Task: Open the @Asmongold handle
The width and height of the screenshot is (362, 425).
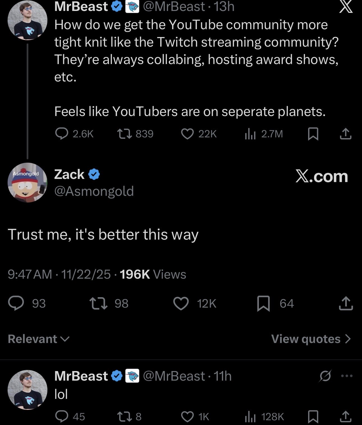Action: (x=94, y=191)
